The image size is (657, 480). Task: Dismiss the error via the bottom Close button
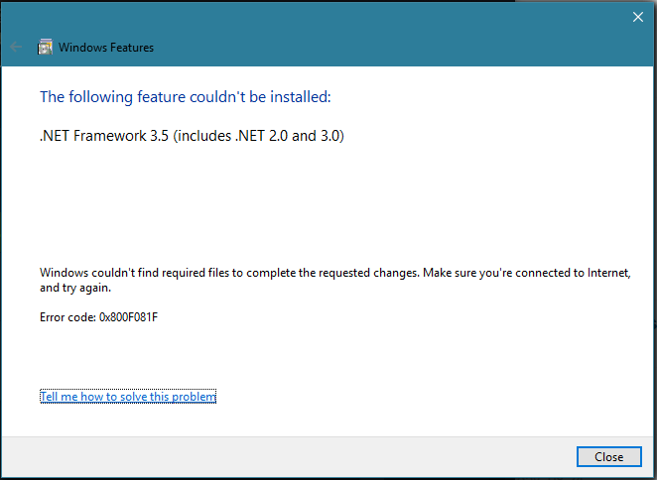pos(608,456)
